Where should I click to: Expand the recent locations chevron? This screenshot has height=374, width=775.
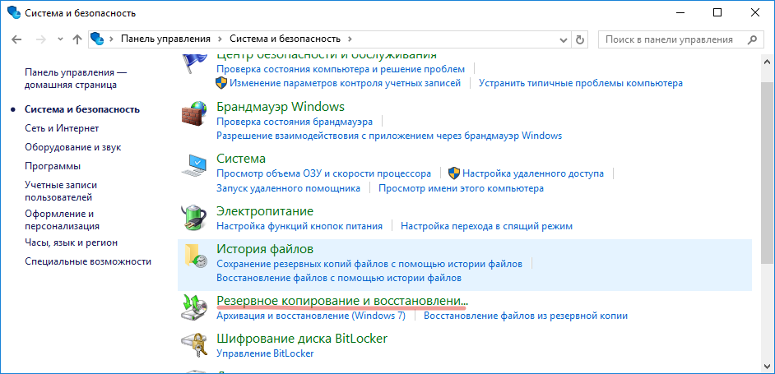tap(60, 39)
